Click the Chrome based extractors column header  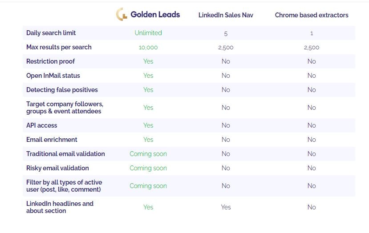pyautogui.click(x=312, y=15)
